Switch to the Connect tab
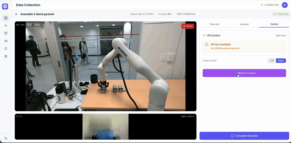 (x=244, y=24)
